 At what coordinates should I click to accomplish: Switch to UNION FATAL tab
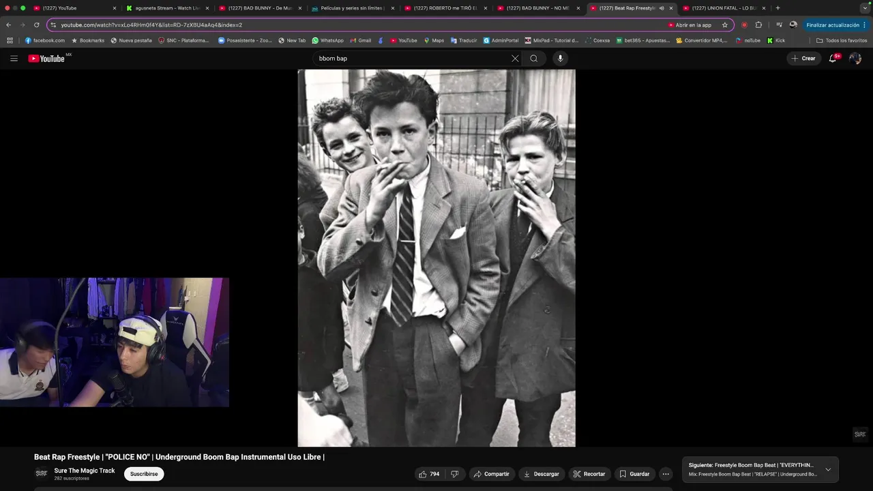click(x=724, y=8)
